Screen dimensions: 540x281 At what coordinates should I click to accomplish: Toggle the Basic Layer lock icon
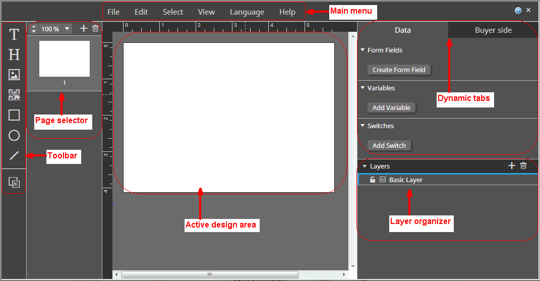(x=373, y=180)
